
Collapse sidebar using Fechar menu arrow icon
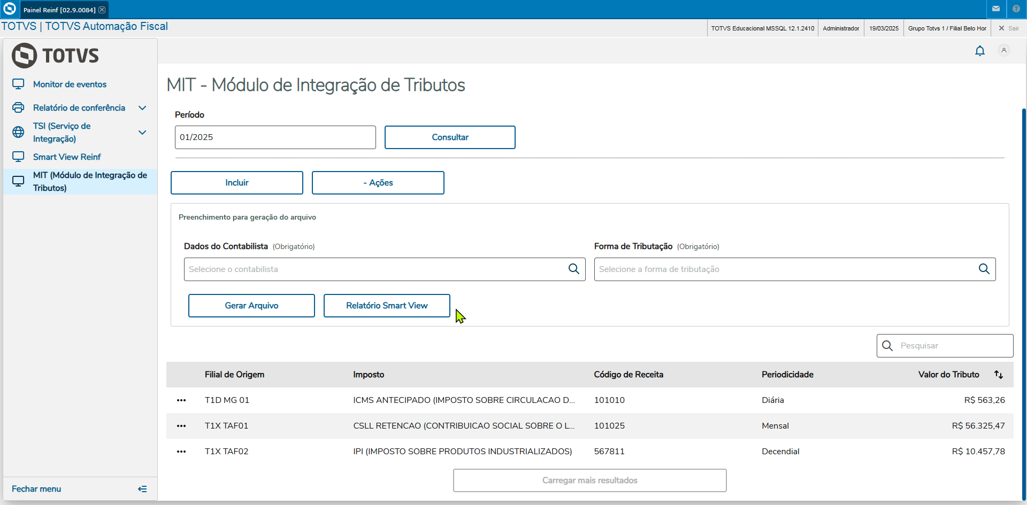(142, 489)
